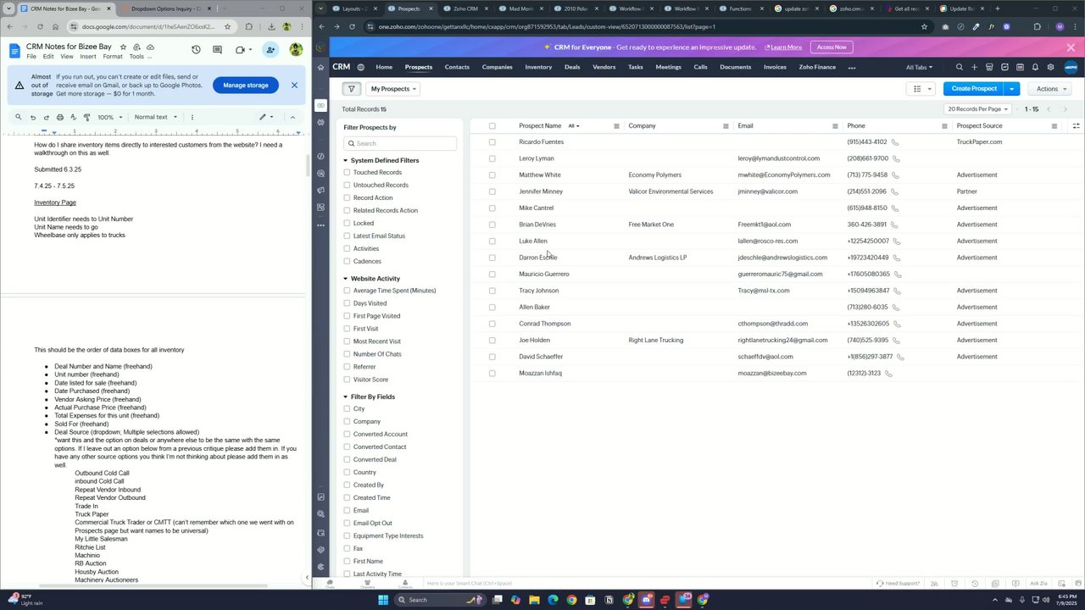Go to the Contacts tab in CRM
The image size is (1085, 610).
[x=457, y=67]
